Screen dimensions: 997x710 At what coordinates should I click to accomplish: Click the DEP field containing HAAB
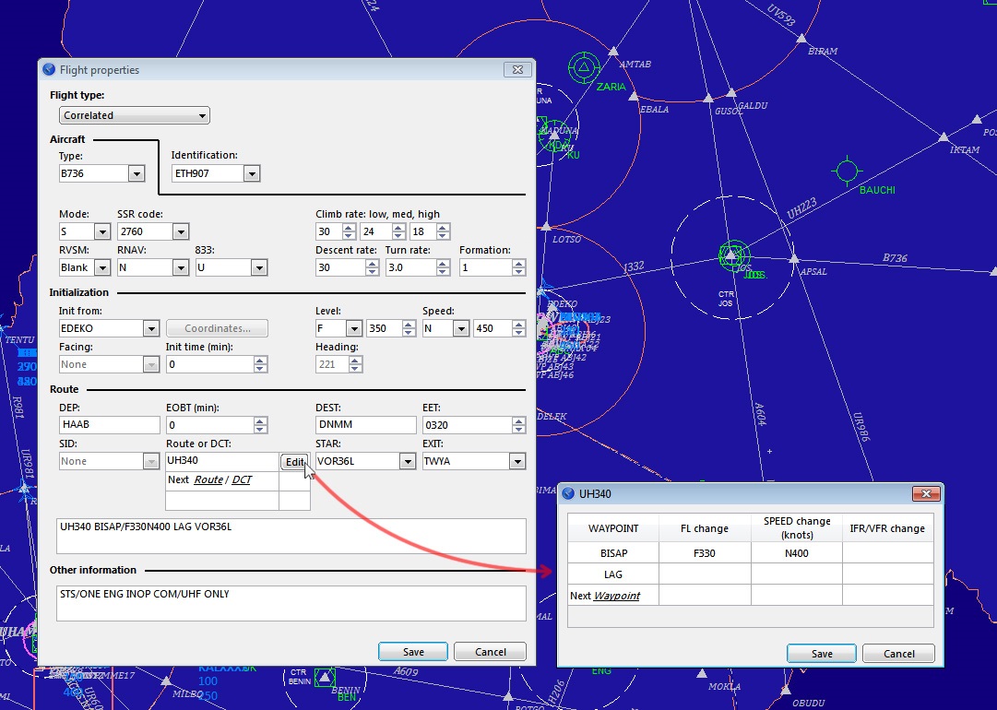[110, 424]
